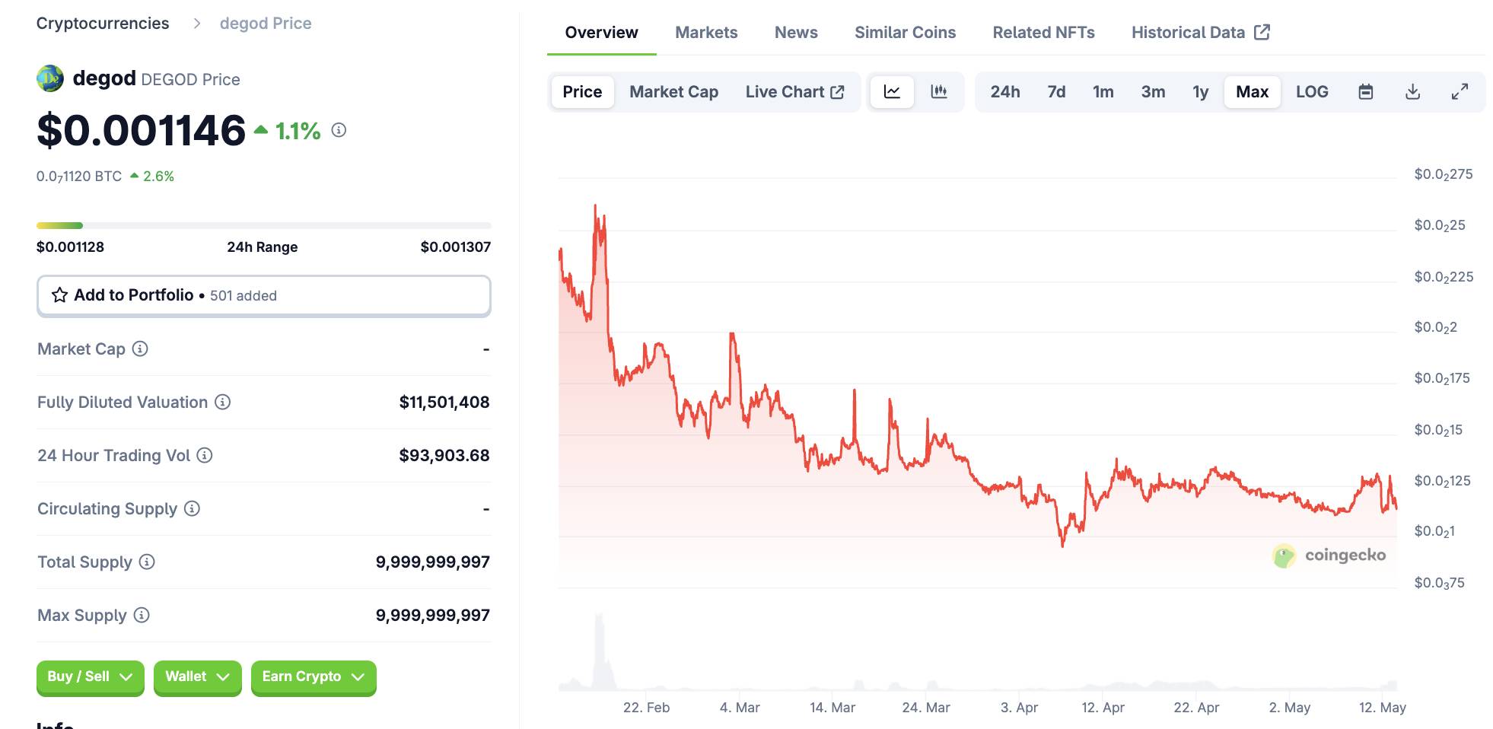Image resolution: width=1493 pixels, height=729 pixels.
Task: Click the 24h range progress bar
Action: point(263,225)
